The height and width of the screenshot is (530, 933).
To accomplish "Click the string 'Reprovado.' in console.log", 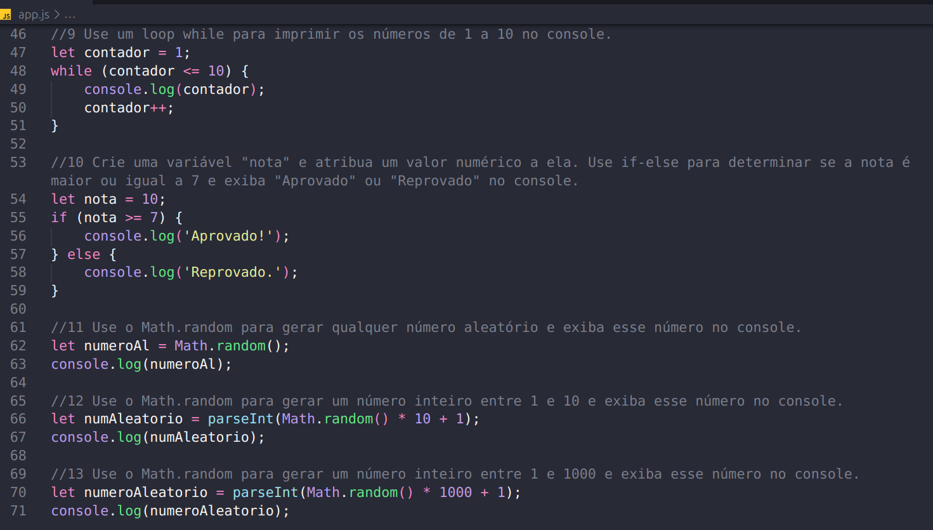I will point(232,272).
